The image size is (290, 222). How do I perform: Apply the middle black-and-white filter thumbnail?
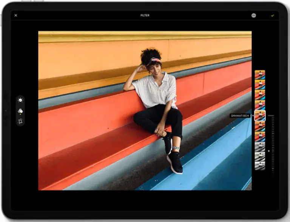click(x=260, y=157)
